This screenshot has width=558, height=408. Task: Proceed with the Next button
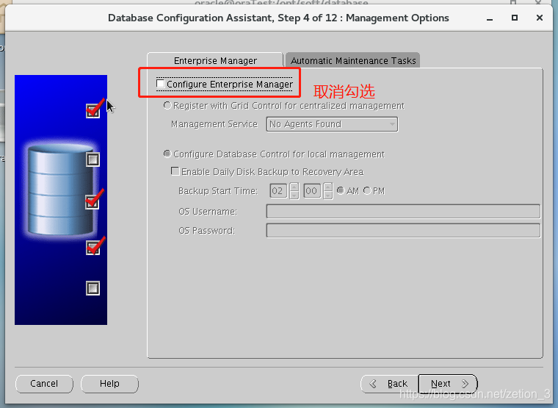(448, 384)
